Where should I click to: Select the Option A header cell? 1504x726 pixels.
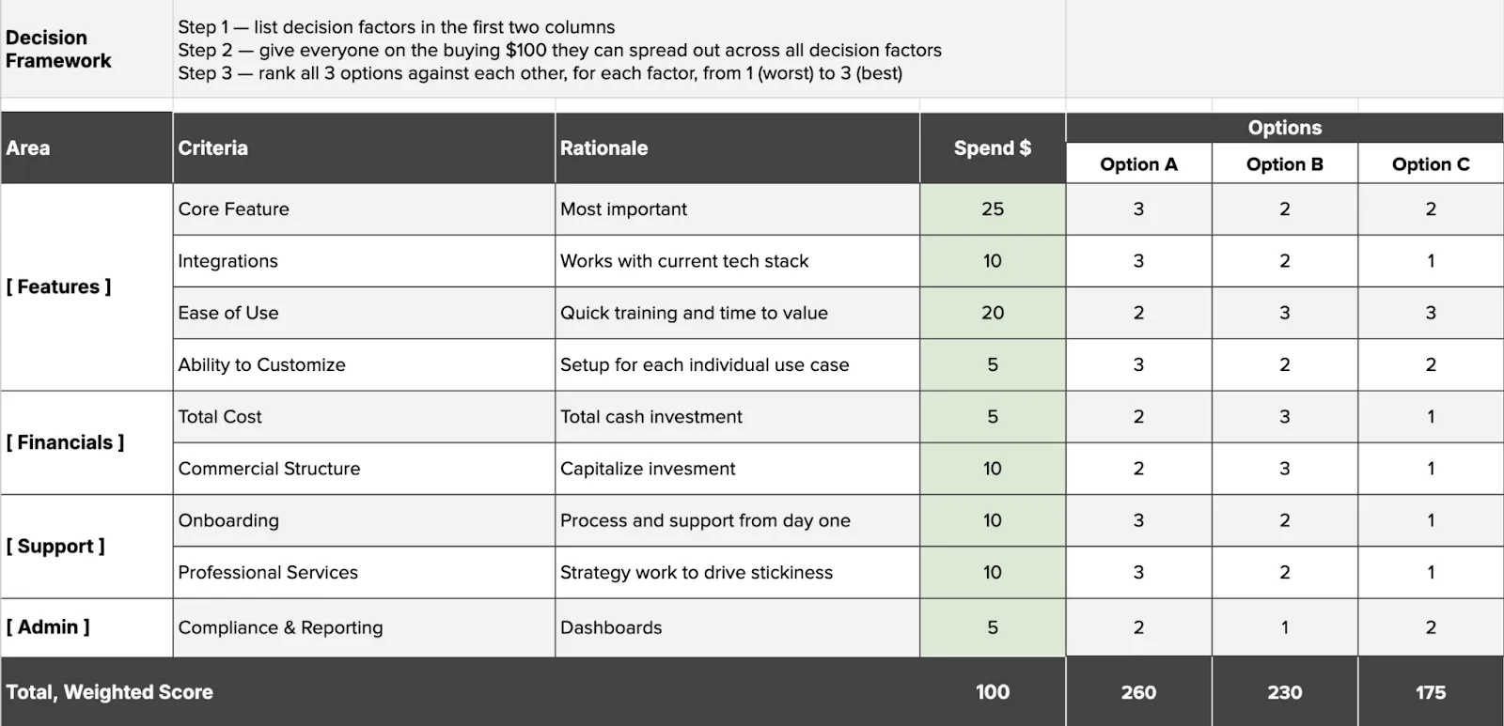tap(1138, 163)
